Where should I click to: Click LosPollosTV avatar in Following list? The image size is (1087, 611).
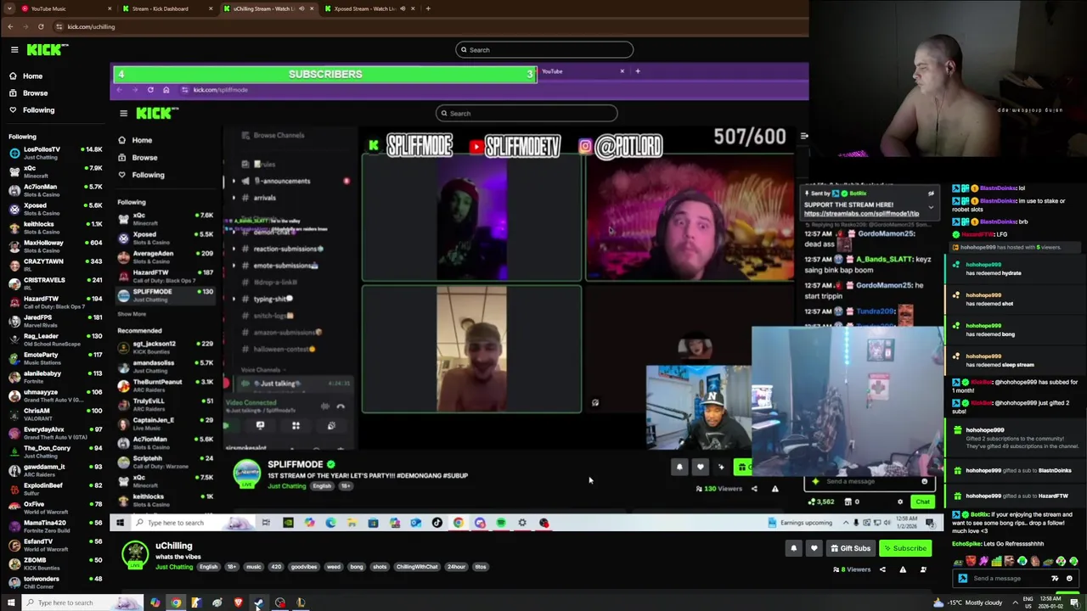[x=14, y=153]
